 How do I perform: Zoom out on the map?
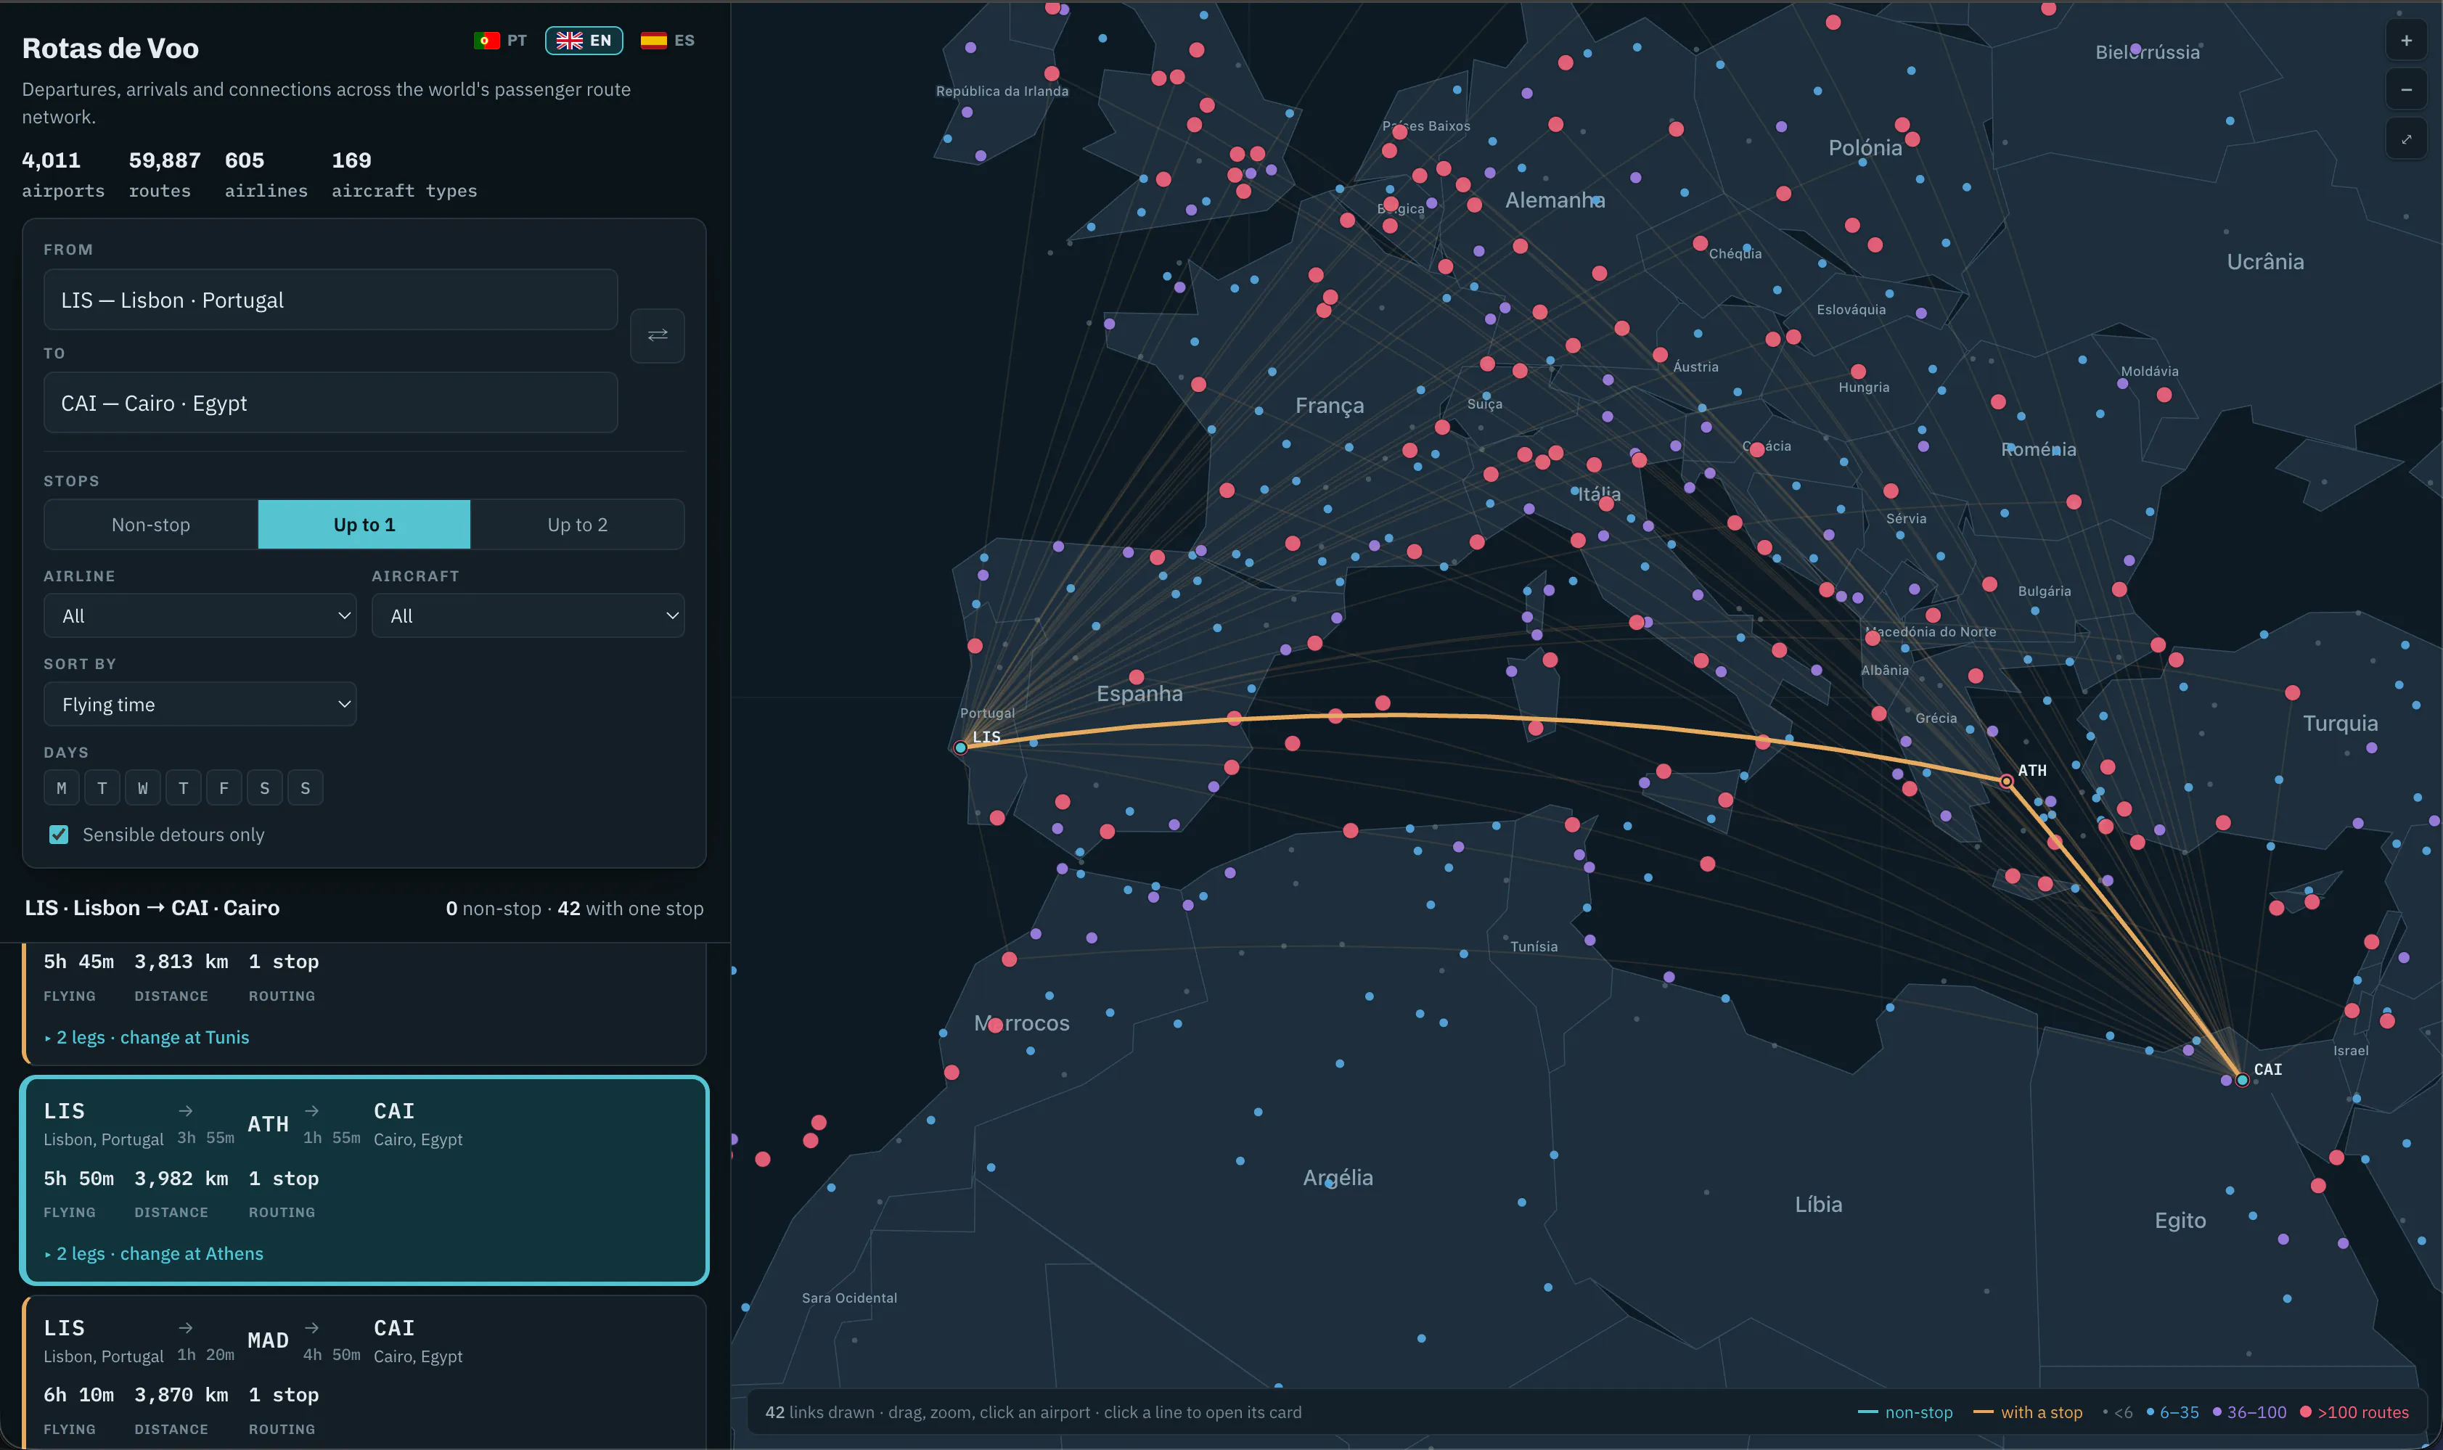2406,90
